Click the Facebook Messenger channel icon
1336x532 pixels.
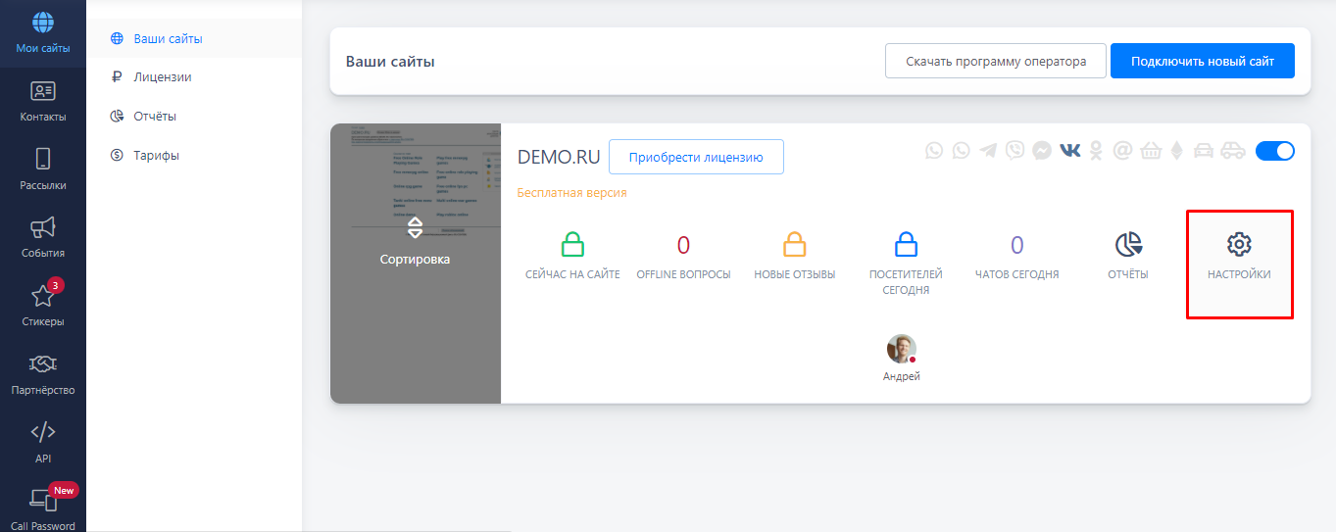click(x=1042, y=150)
